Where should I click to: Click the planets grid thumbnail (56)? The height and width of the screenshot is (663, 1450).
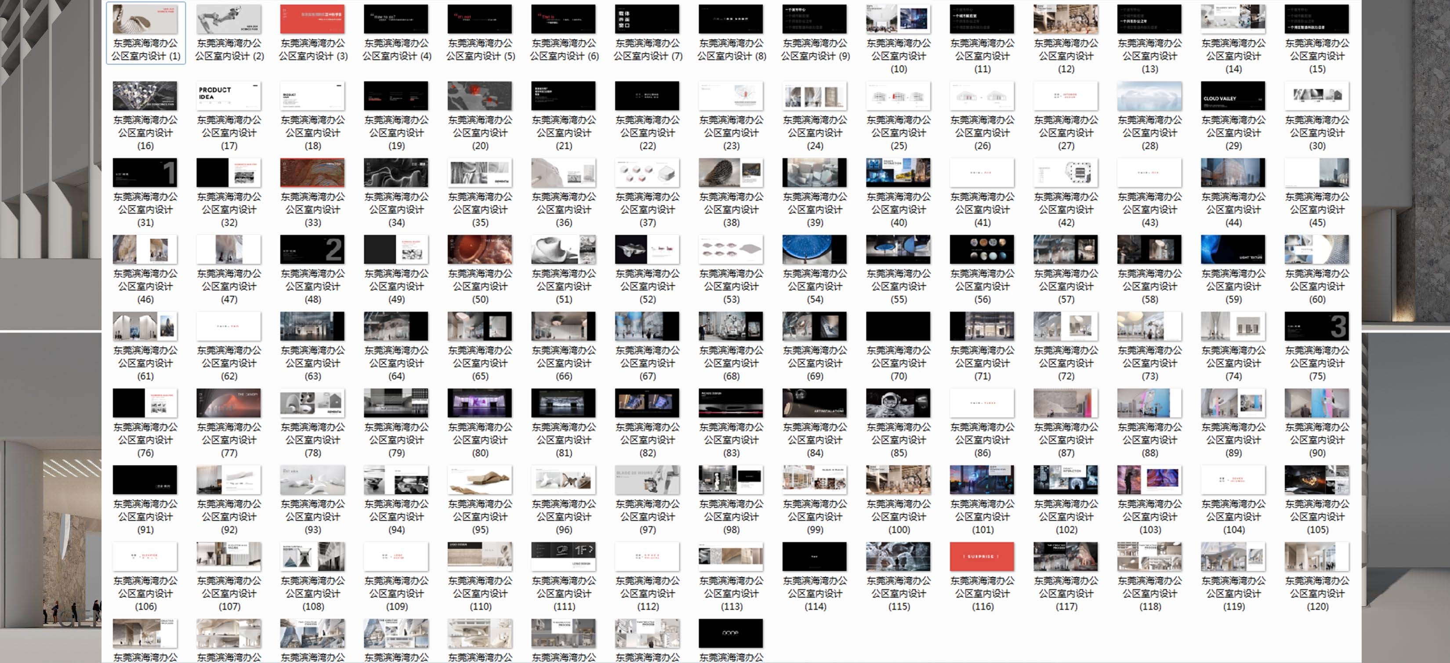point(982,250)
